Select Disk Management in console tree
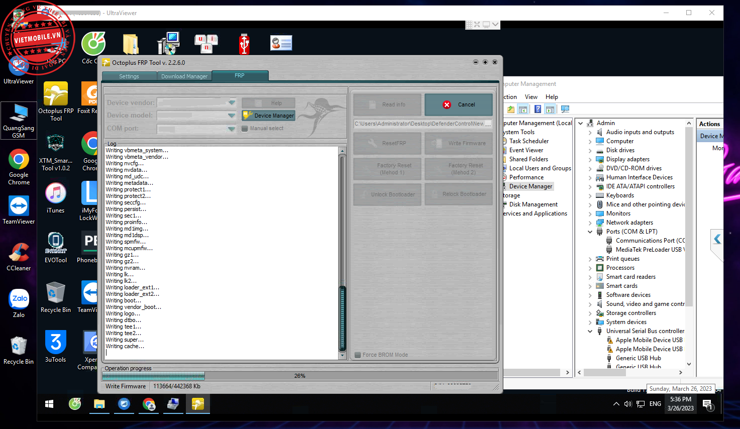 pos(533,204)
